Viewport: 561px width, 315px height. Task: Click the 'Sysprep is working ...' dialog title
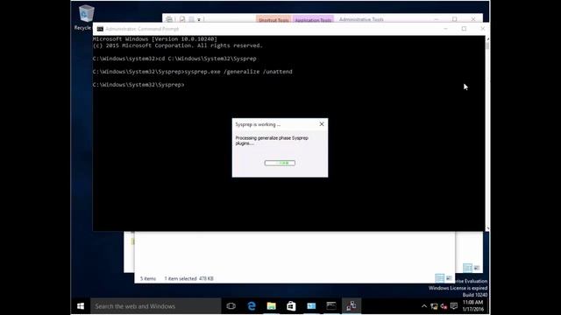tap(258, 124)
